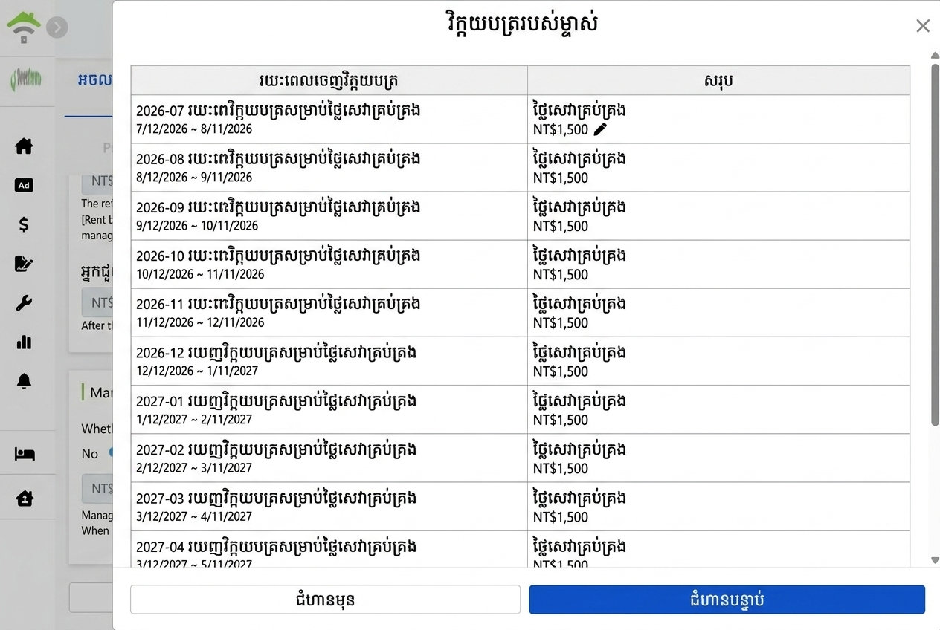Open the bell notifications icon

[24, 381]
